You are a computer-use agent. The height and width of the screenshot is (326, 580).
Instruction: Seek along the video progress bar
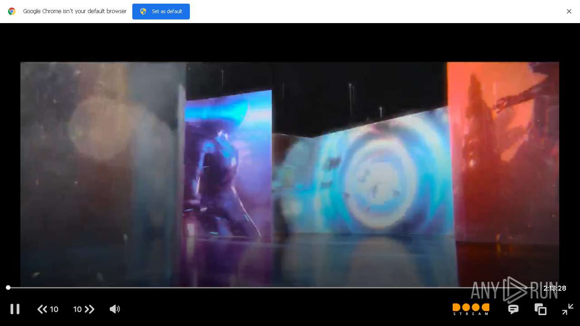click(272, 288)
